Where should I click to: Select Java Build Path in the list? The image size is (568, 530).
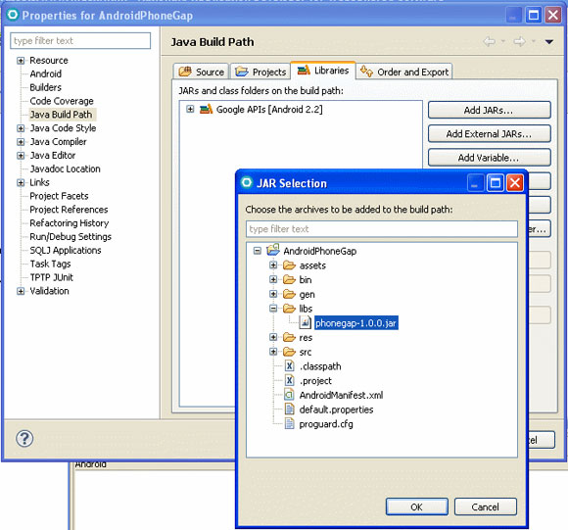[62, 115]
